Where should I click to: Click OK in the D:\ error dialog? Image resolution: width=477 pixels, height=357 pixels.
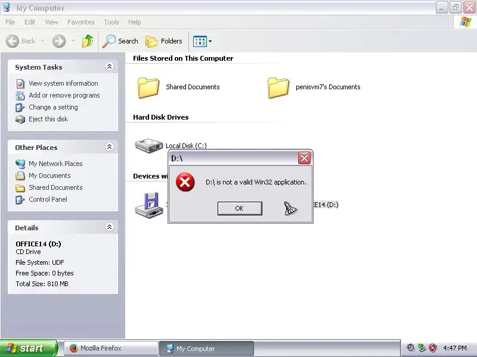coord(240,208)
